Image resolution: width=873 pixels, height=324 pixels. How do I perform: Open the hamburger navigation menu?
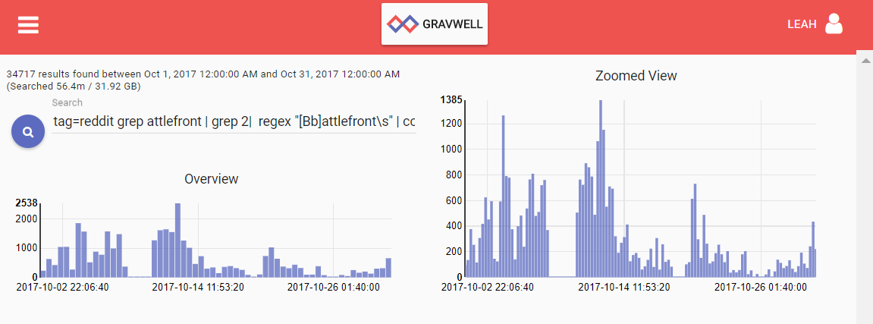tap(28, 24)
